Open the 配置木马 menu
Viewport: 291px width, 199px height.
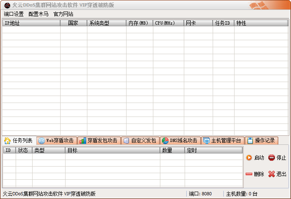38,14
